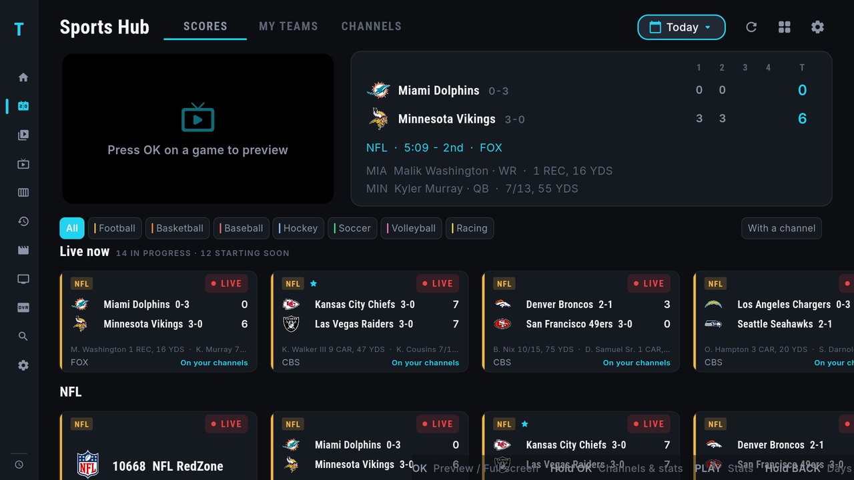Open the TV screen sidebar icon
Image resolution: width=854 pixels, height=480 pixels.
(23, 279)
